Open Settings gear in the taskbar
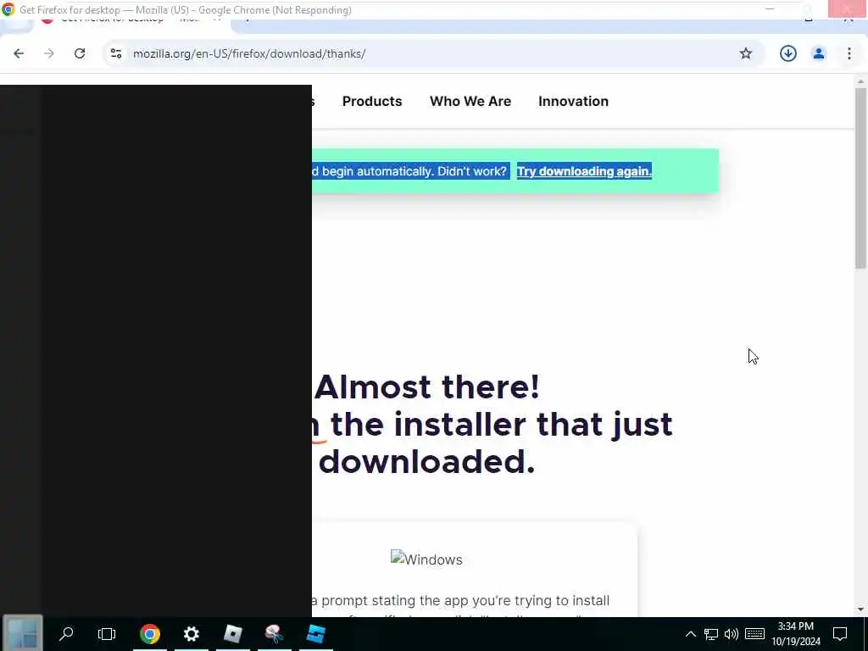The height and width of the screenshot is (651, 868). coord(191,634)
